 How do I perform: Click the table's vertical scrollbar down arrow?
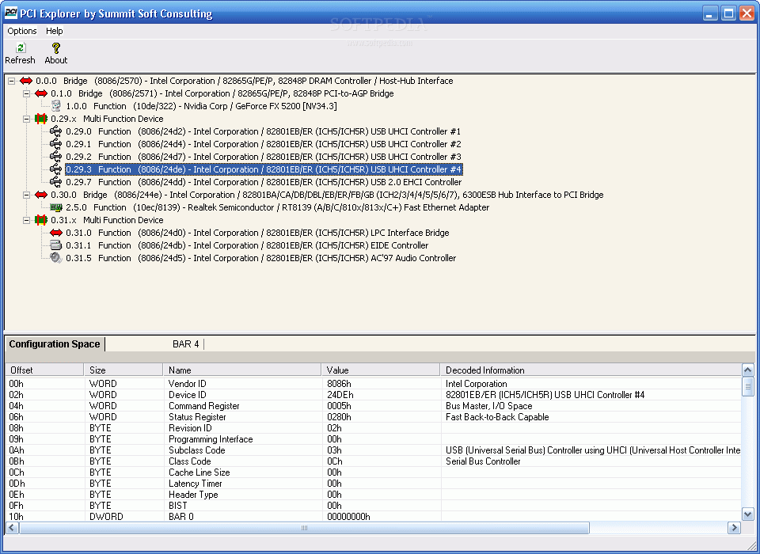pyautogui.click(x=747, y=514)
